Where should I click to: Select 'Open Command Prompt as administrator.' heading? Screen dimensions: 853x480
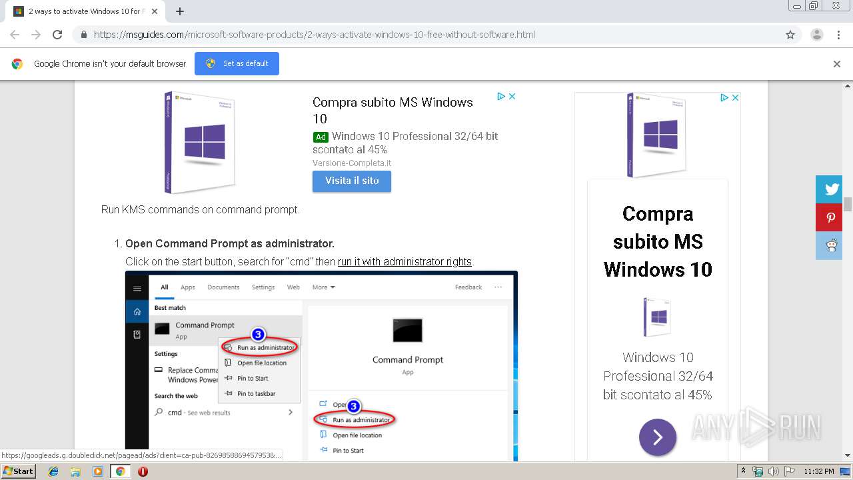[x=230, y=243]
